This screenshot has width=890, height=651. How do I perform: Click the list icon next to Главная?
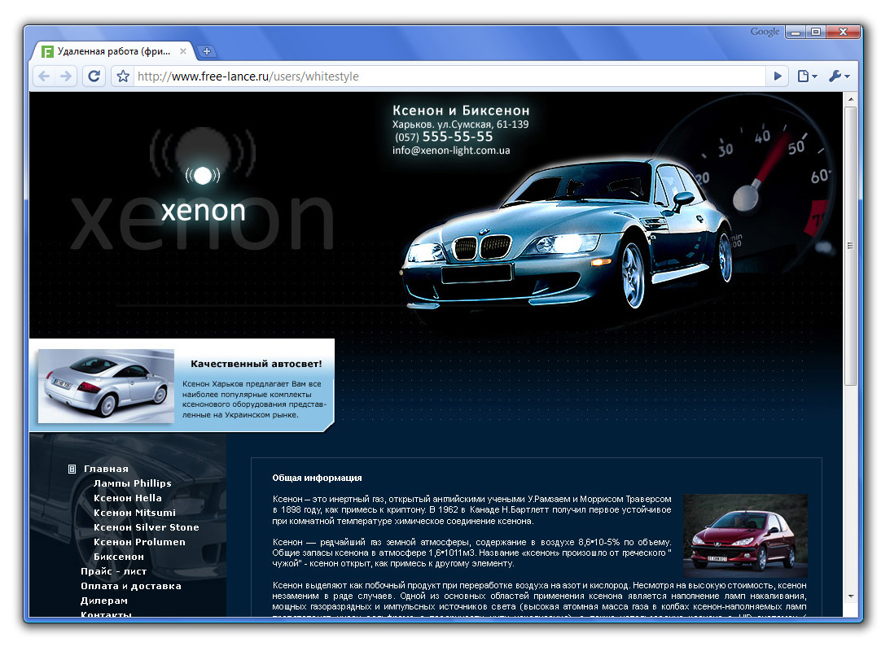[72, 469]
